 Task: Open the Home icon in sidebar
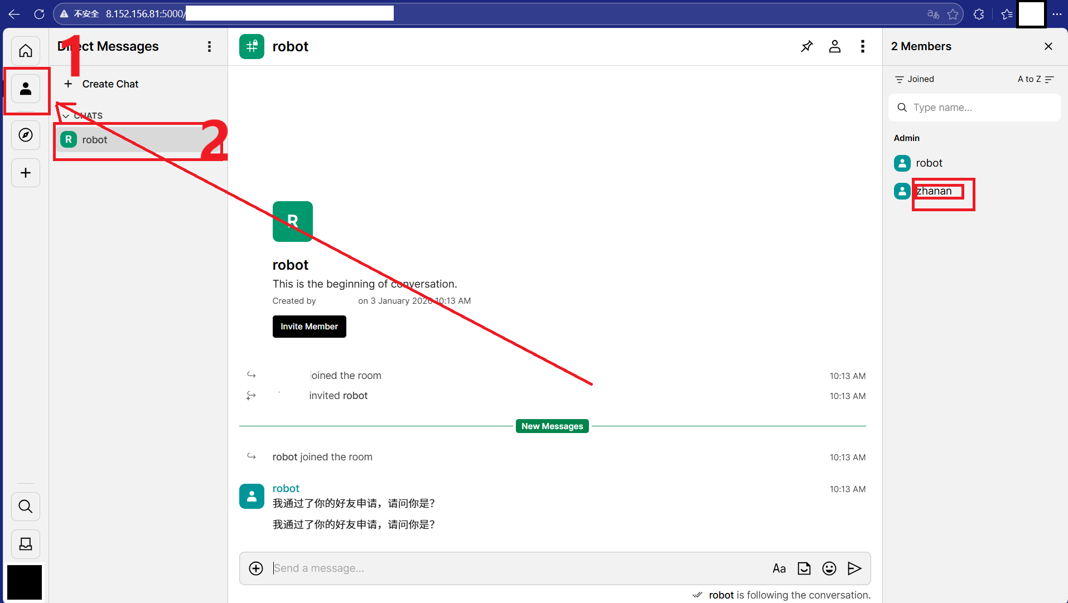(x=26, y=51)
